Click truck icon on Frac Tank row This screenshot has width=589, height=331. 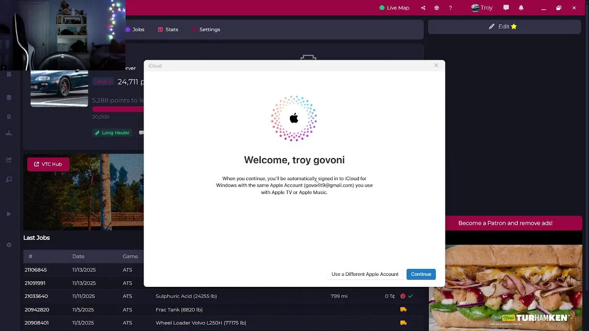click(404, 309)
